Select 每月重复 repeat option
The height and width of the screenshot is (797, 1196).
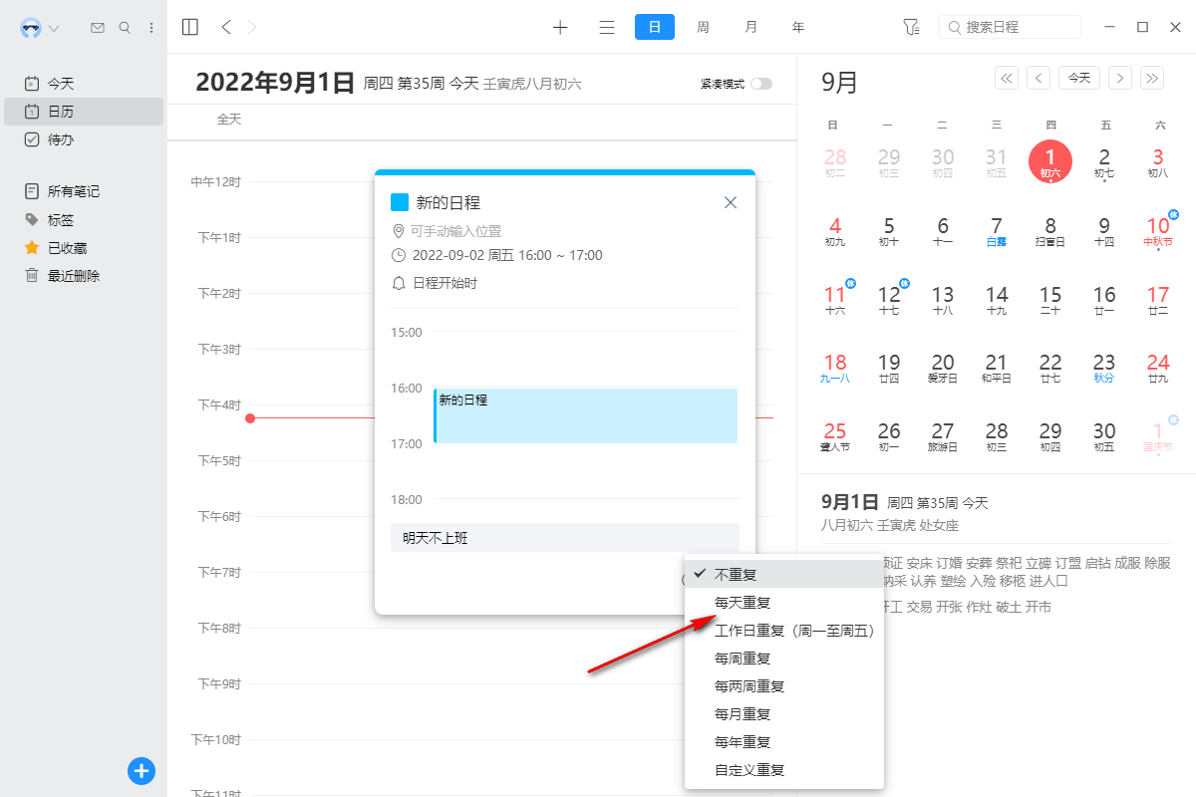pos(784,714)
